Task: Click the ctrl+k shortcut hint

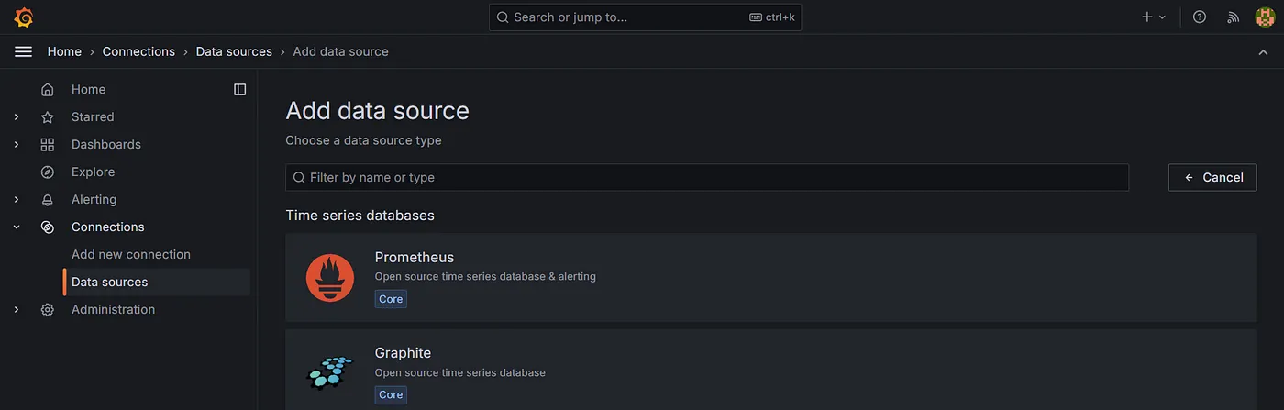Action: (x=772, y=17)
